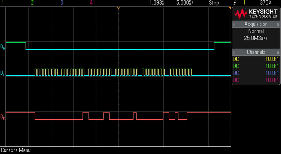281x154 pixels.
Task: Open the Acquisition panel header
Action: click(x=256, y=24)
